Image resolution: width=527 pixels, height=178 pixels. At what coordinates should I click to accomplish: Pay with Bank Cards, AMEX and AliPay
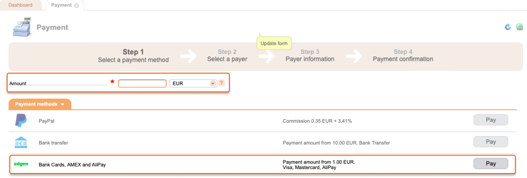491,164
